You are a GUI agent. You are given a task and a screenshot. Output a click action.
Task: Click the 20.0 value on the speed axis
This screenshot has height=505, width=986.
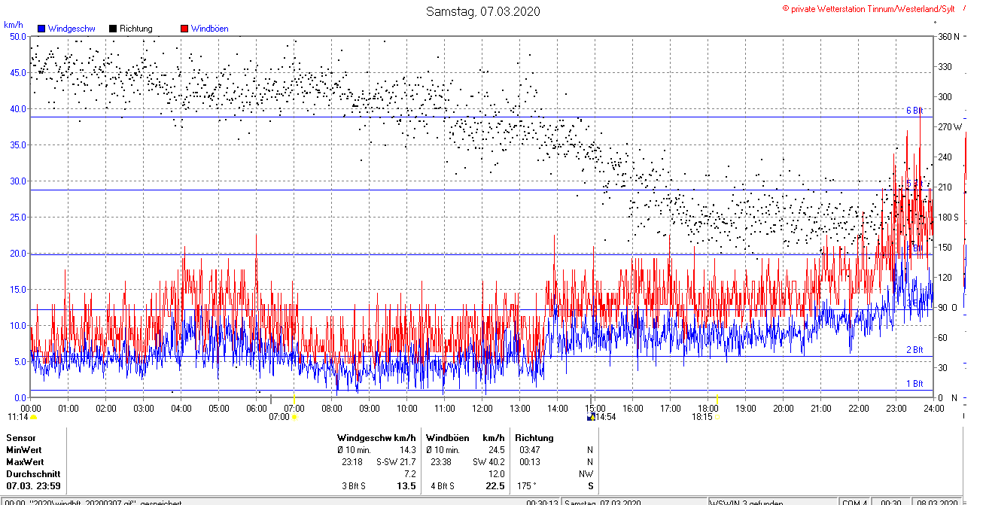[17, 253]
